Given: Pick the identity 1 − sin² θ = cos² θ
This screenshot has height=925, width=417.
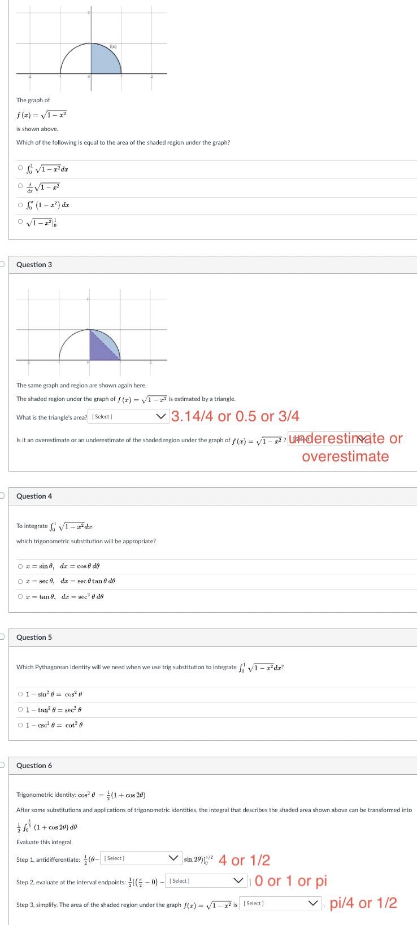Looking at the screenshot, I should click(20, 694).
